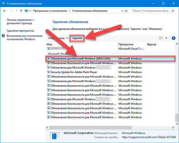Click the address bar Control Panel icon
179x143 pixels.
[26, 11]
